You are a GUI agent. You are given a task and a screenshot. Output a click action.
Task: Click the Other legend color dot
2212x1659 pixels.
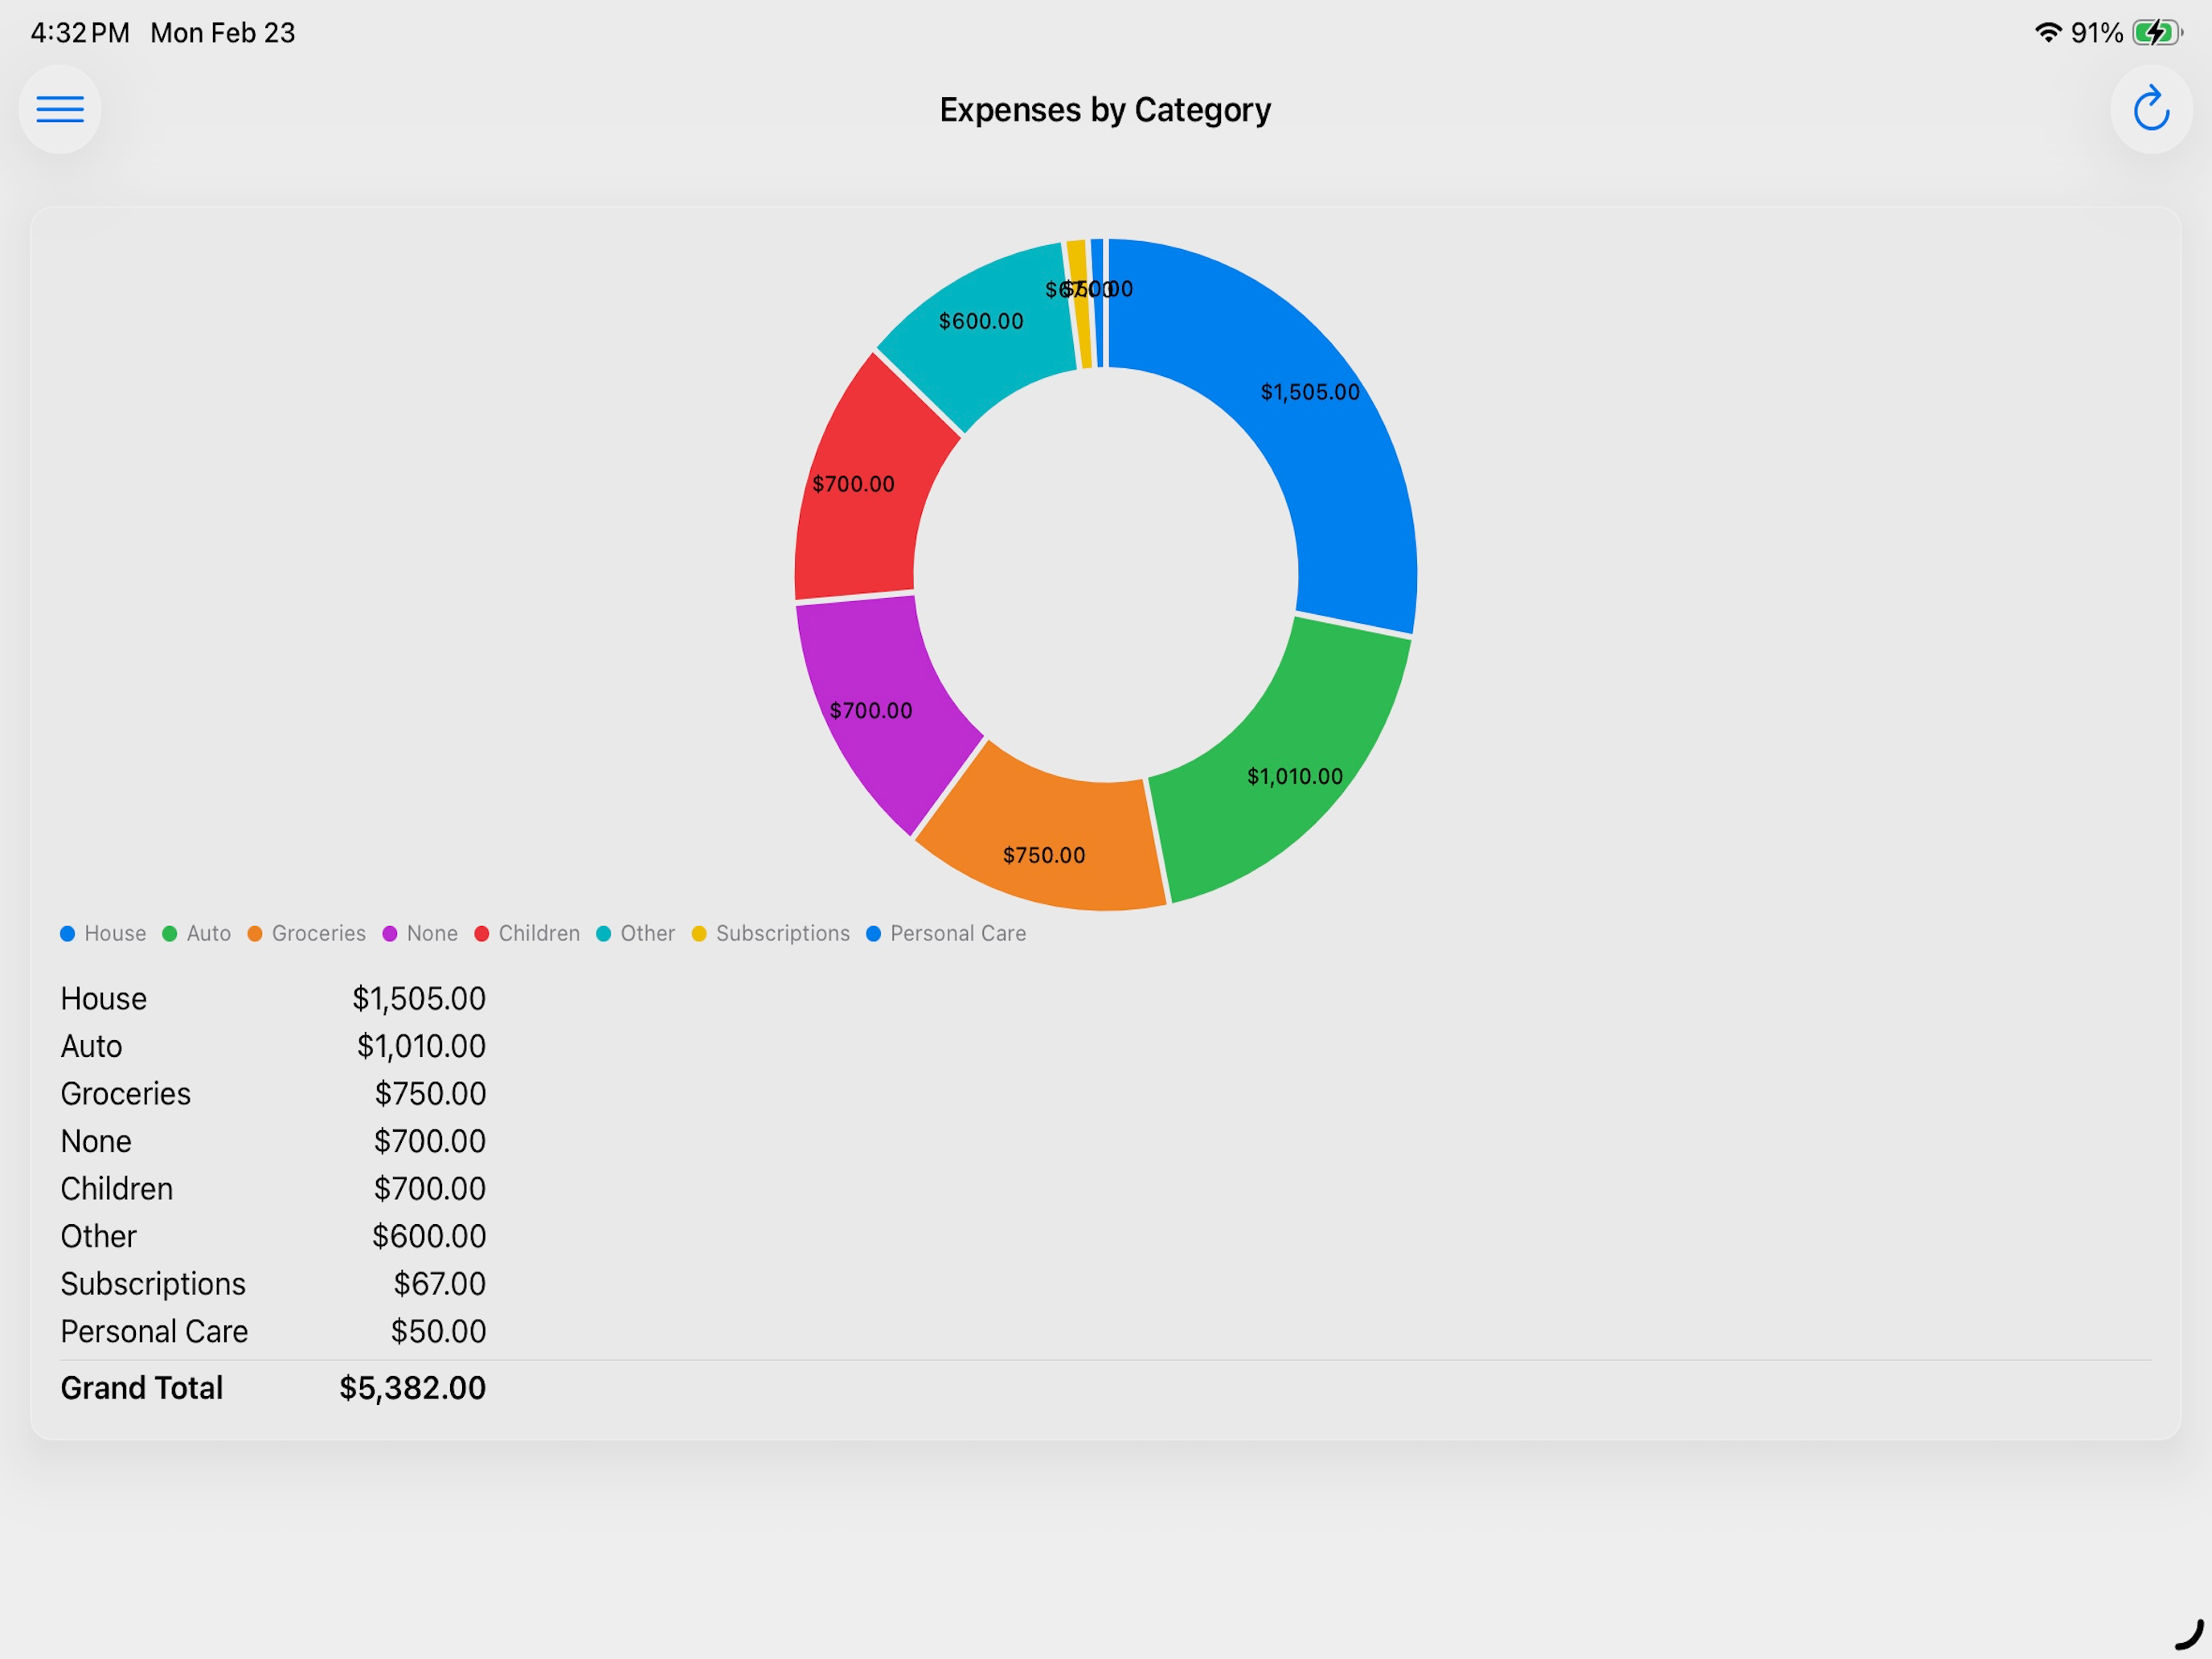click(x=603, y=933)
